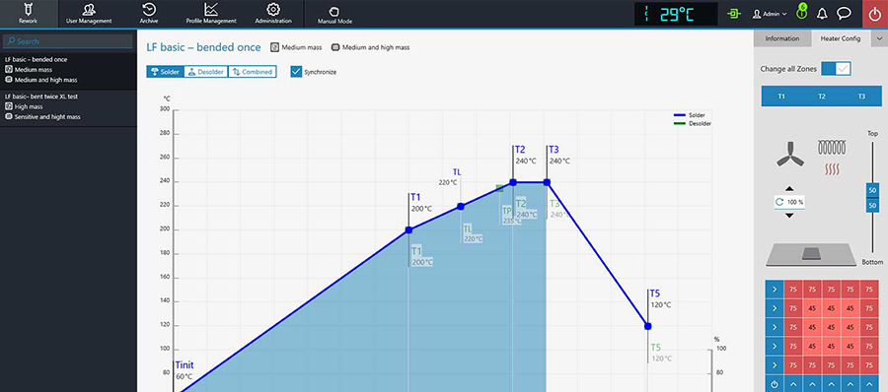Open the Archive section
This screenshot has width=888, height=392.
(x=149, y=14)
